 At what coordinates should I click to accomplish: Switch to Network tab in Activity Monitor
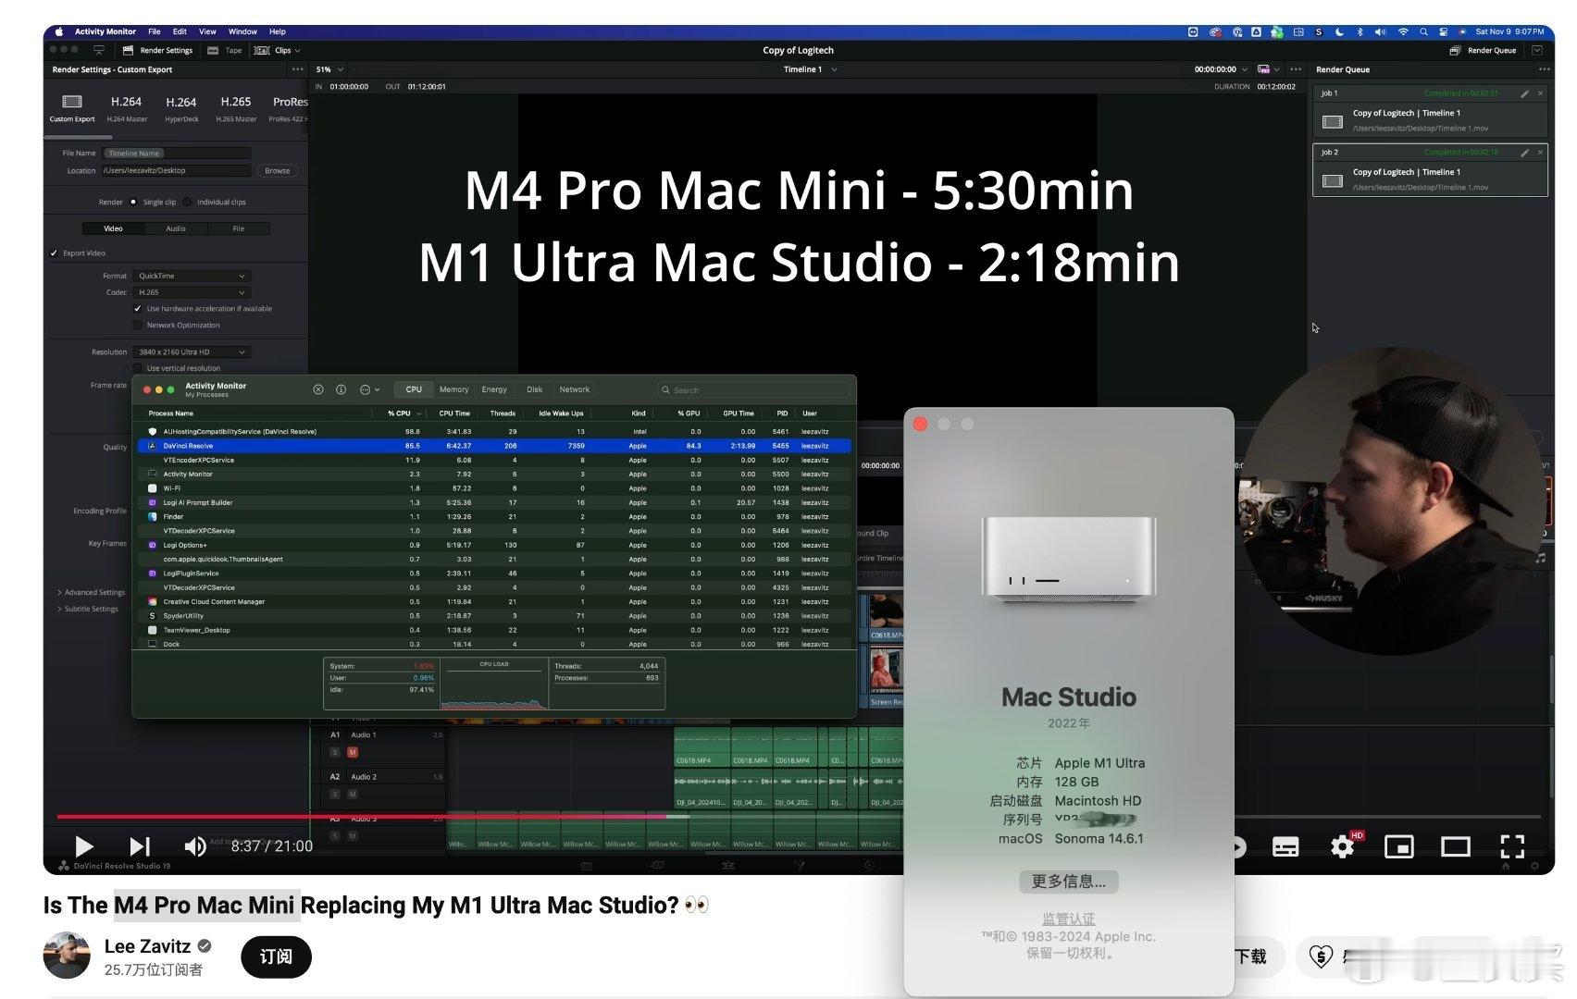[x=574, y=389]
